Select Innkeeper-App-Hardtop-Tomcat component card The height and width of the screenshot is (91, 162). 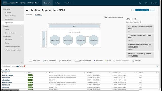[140, 55]
